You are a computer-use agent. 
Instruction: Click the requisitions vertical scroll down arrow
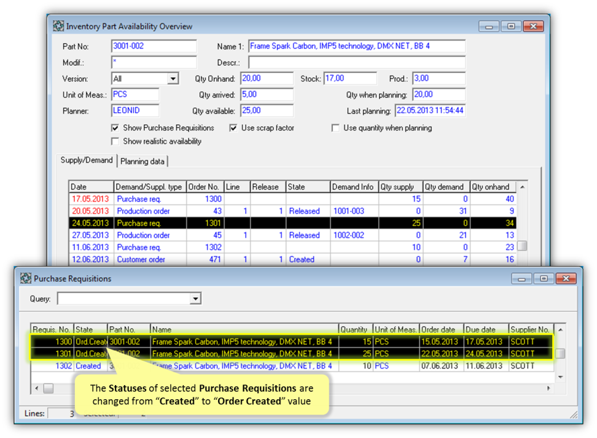coord(560,377)
